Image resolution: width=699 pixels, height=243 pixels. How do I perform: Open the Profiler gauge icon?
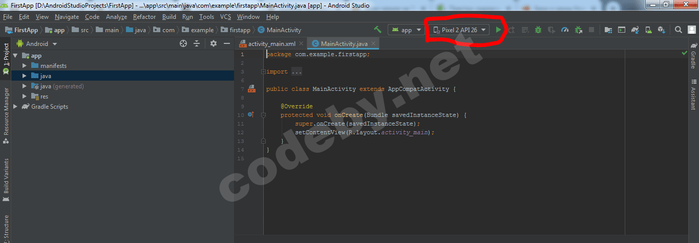565,30
